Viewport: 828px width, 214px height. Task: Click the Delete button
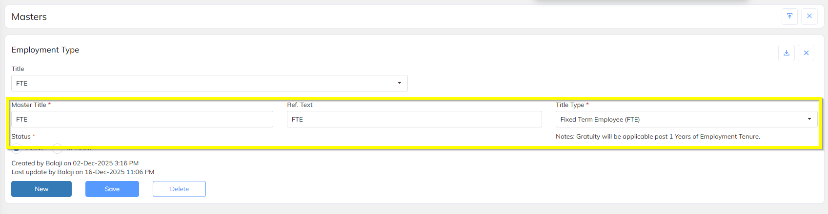[x=179, y=189]
